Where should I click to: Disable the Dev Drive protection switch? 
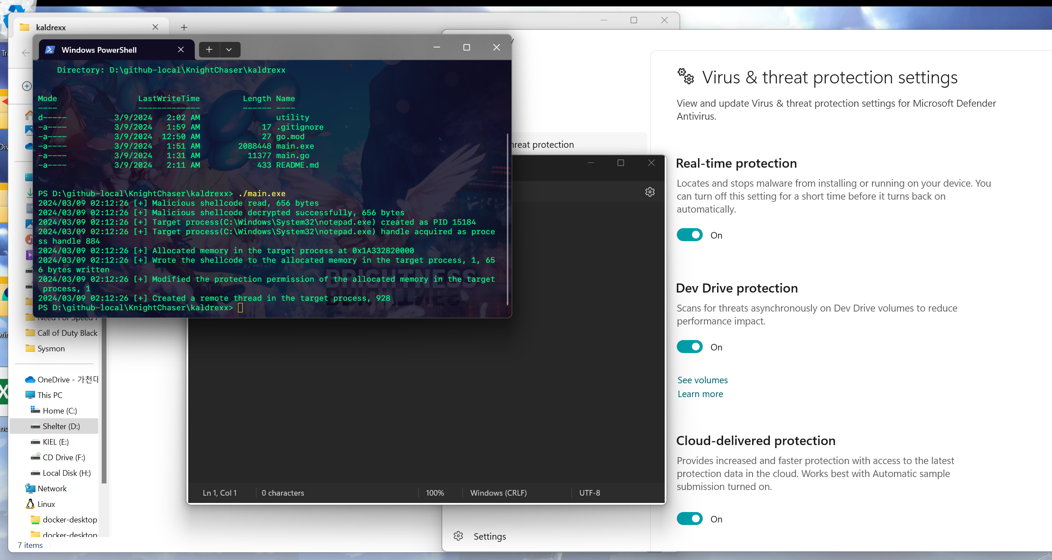coord(689,347)
